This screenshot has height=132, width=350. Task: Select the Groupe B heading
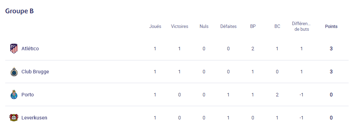tap(20, 11)
